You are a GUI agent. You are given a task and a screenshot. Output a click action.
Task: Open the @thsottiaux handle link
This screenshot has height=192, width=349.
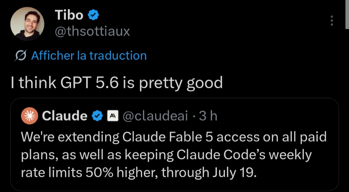pyautogui.click(x=93, y=32)
